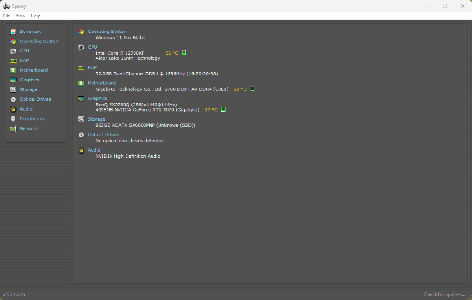Click the monitor icon beside Graphics heading

(81, 99)
